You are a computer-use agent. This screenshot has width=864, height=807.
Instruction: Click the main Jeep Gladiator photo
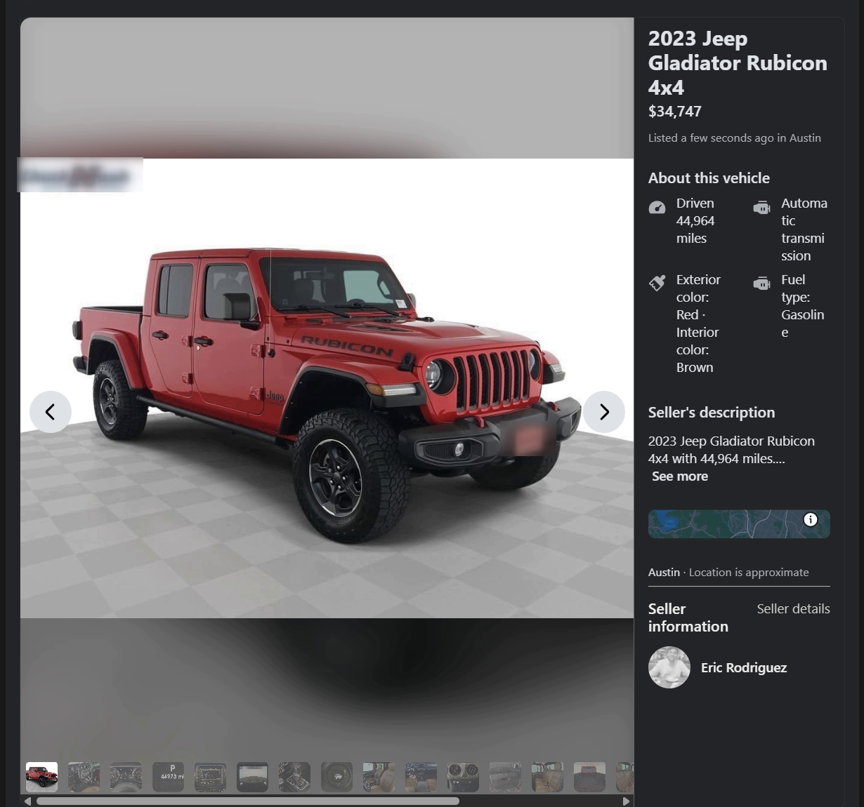tap(327, 388)
